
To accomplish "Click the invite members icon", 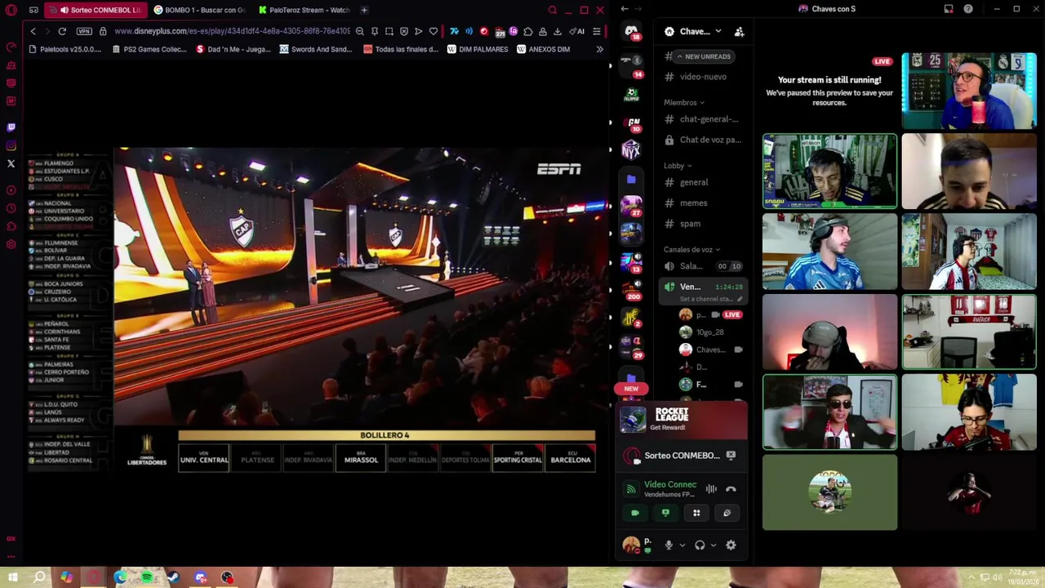I will coord(740,31).
